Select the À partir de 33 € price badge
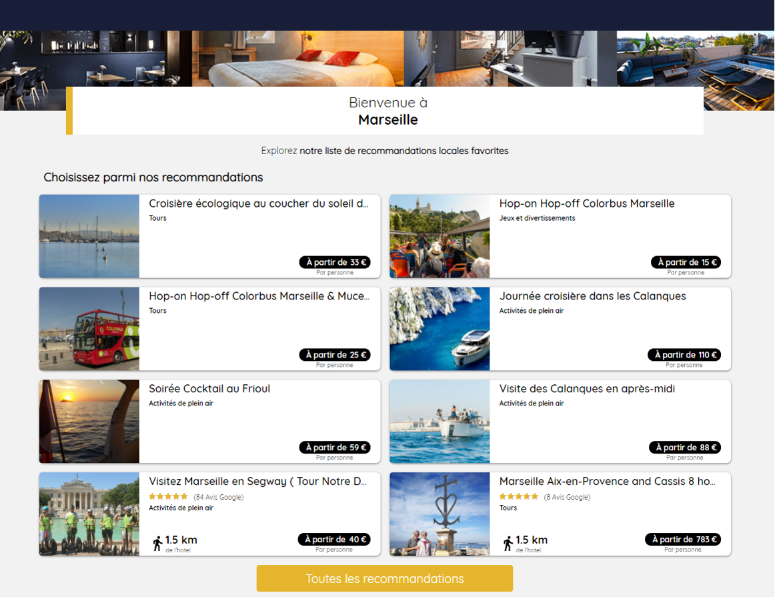 coord(336,263)
